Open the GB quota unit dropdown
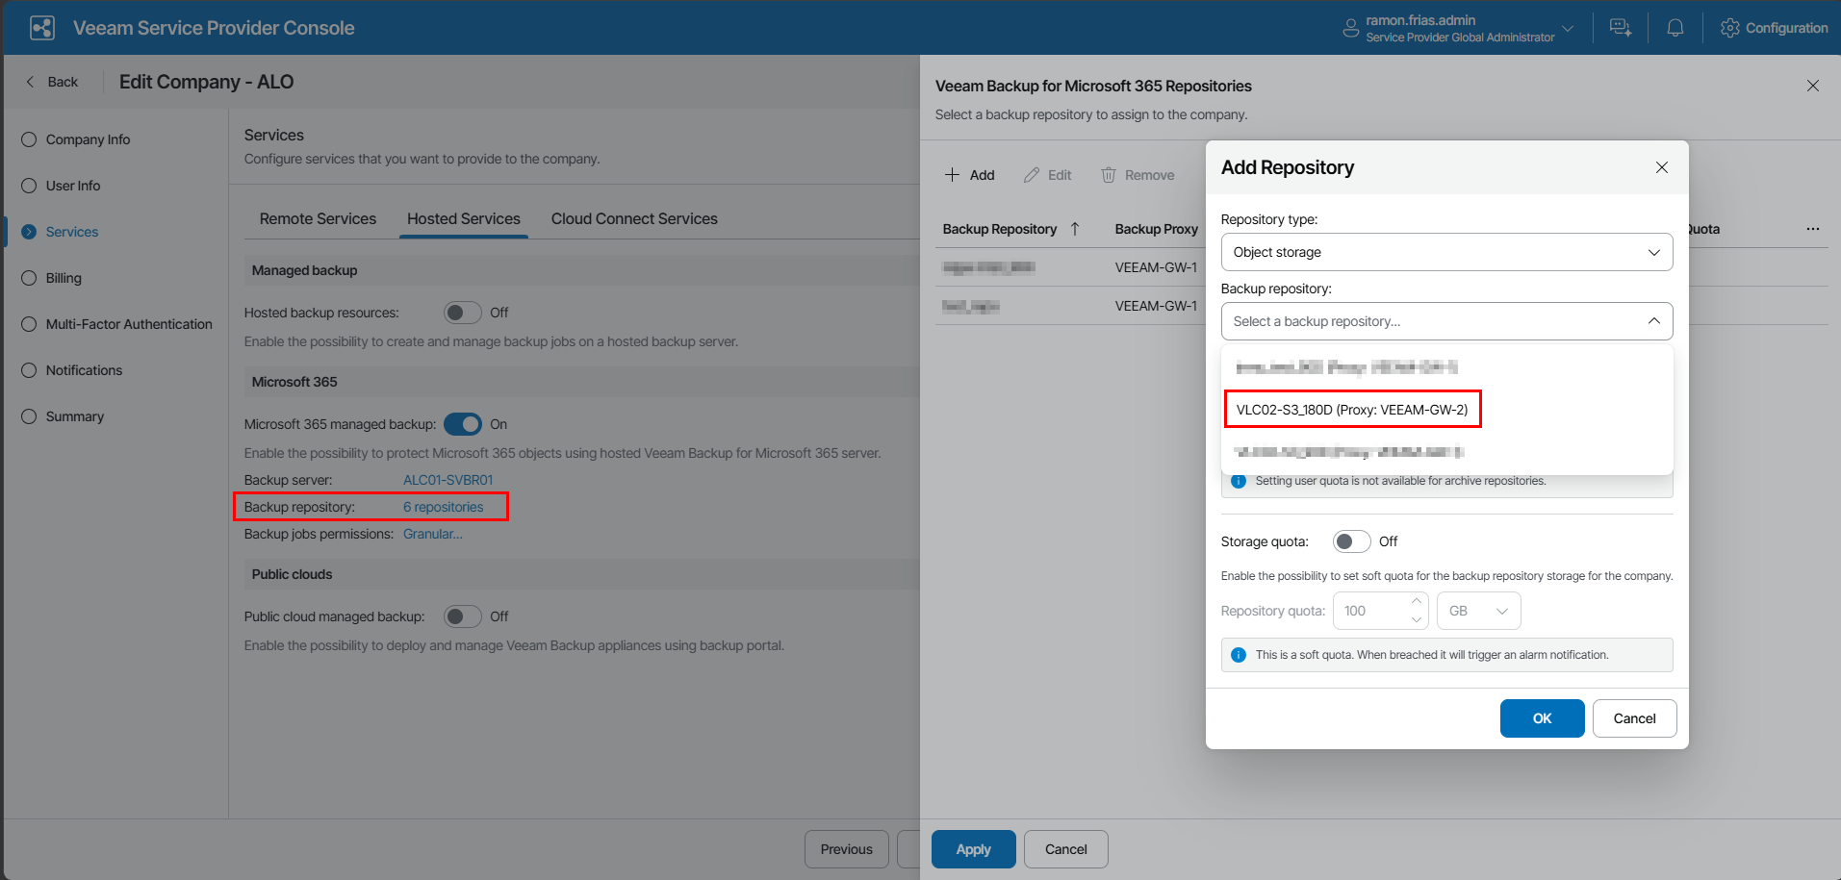Image resolution: width=1841 pixels, height=880 pixels. (1478, 611)
